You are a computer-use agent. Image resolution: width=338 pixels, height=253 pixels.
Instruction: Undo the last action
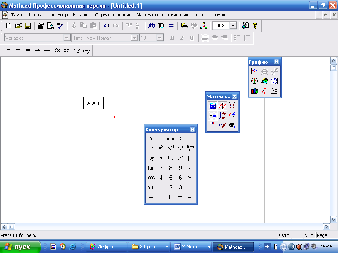(x=106, y=26)
